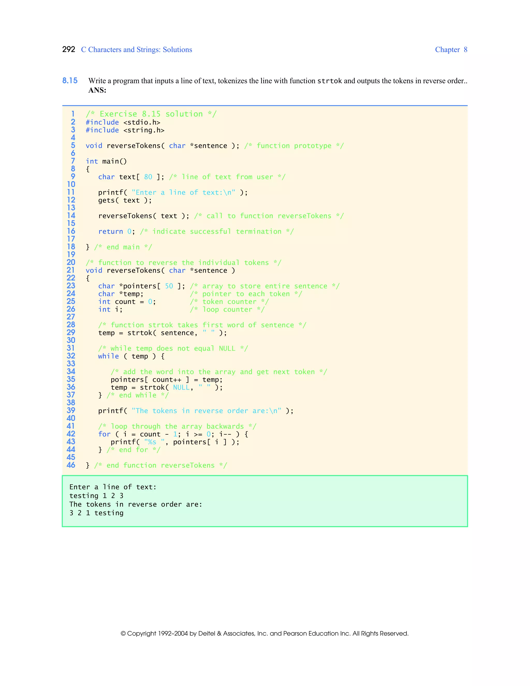Click the 'for ( i = count - 1;' line
The height and width of the screenshot is (686, 530).
tap(173, 434)
